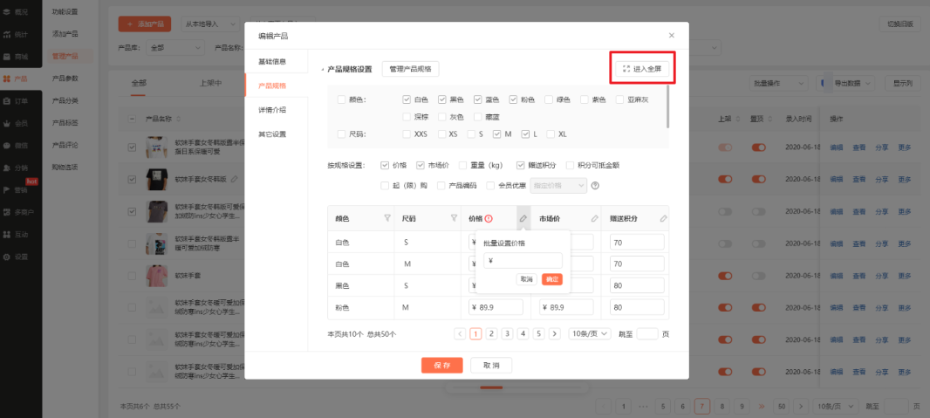Image resolution: width=930 pixels, height=418 pixels.
Task: Open the 互动 interaction section
Action: (16, 234)
